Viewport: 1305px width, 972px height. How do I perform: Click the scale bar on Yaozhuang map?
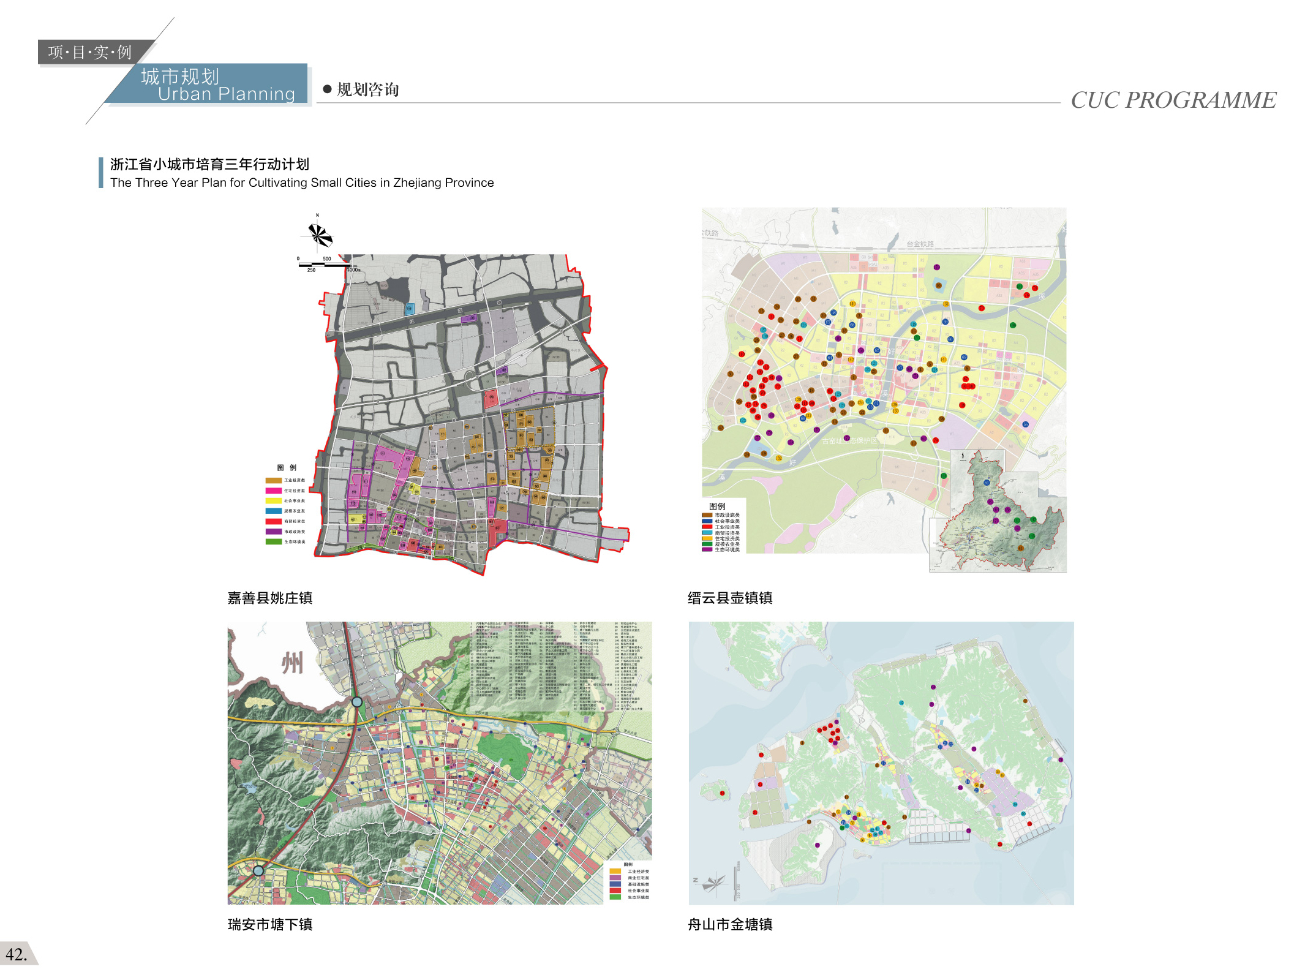click(325, 265)
